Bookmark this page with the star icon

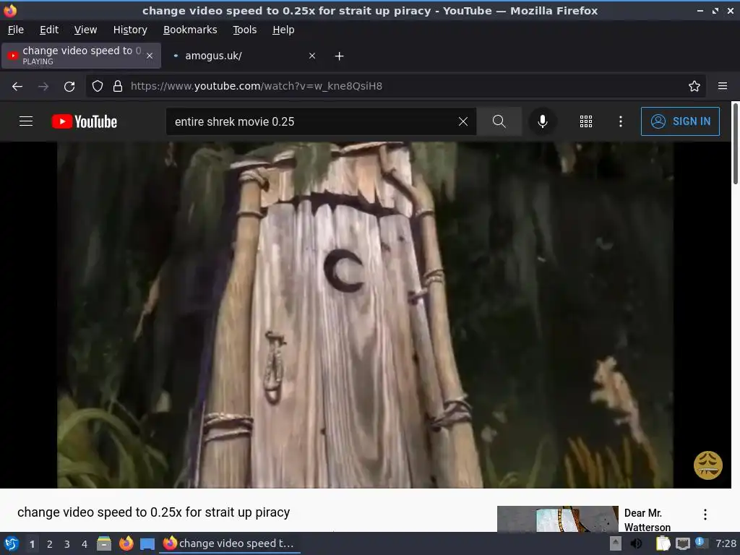click(694, 87)
